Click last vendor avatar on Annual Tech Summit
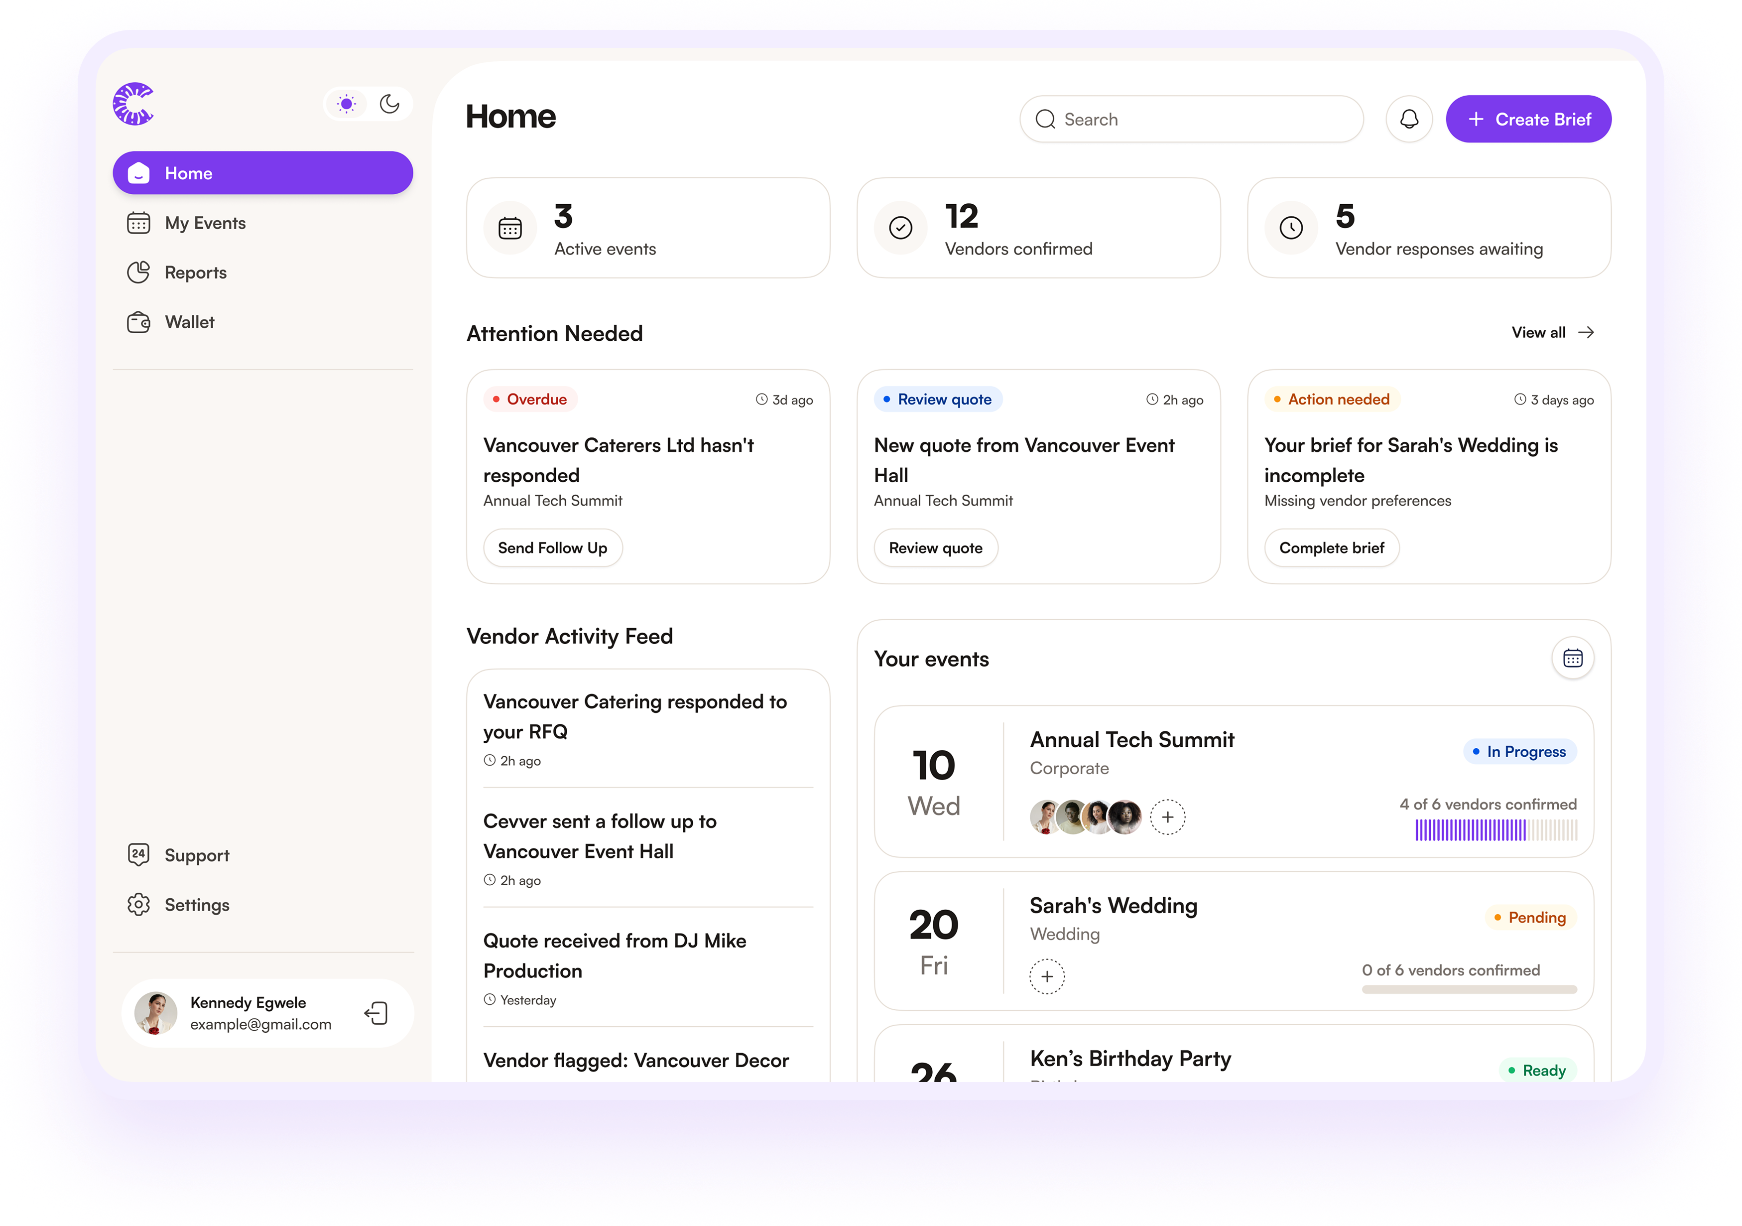 [x=1124, y=817]
